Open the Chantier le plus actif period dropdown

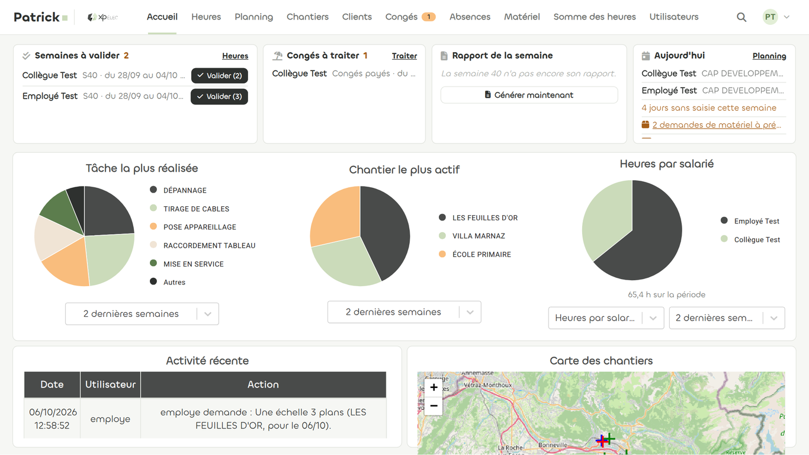(x=404, y=312)
